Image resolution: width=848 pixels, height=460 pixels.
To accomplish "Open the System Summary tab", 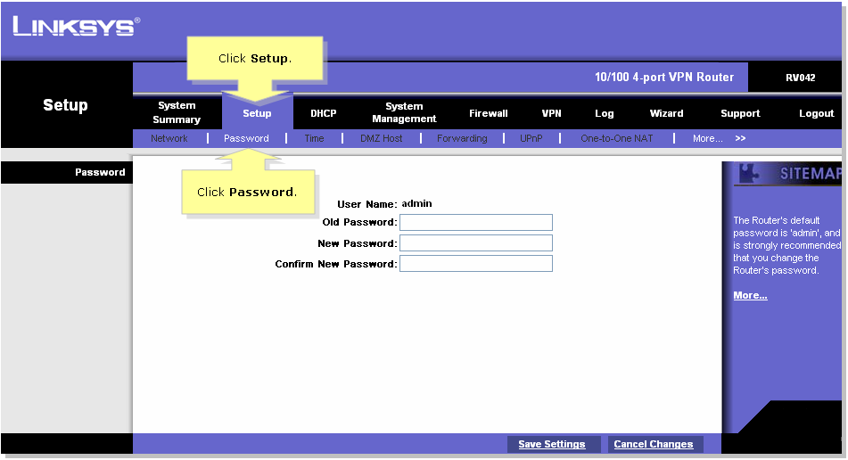I will coord(177,112).
